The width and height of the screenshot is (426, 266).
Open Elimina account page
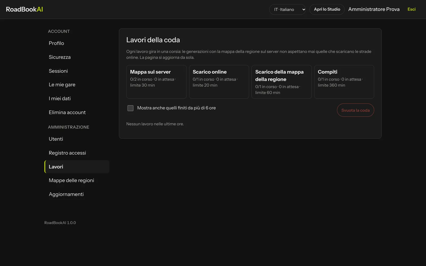click(x=77, y=112)
